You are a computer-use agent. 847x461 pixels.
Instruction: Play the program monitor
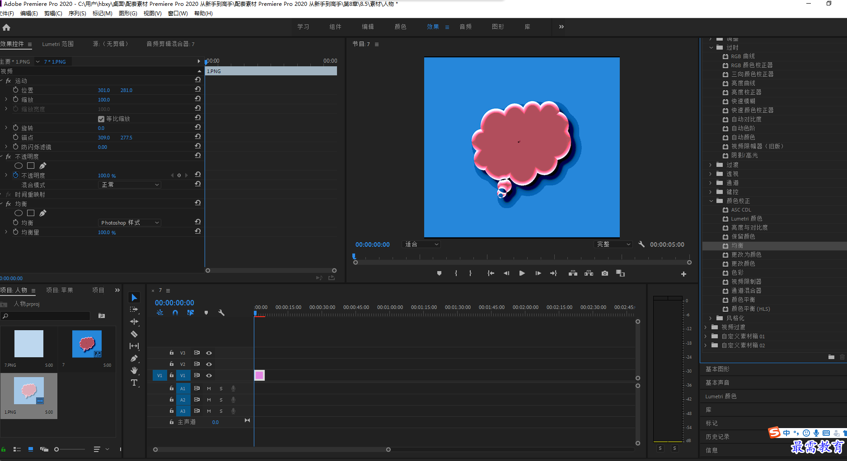coord(522,273)
